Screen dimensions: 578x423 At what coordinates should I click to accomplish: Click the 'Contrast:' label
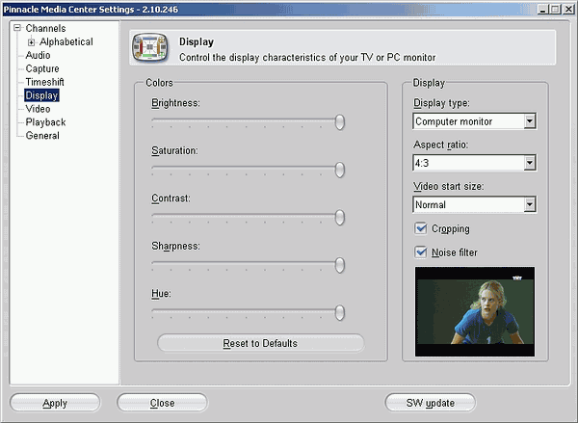(x=171, y=198)
